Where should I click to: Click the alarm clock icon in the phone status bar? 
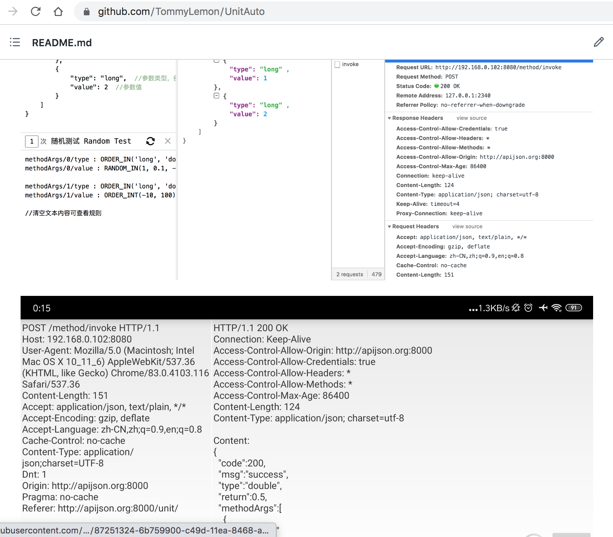pos(528,308)
